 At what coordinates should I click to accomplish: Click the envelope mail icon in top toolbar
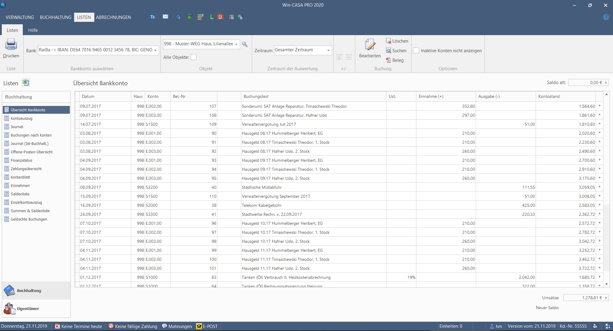click(165, 17)
